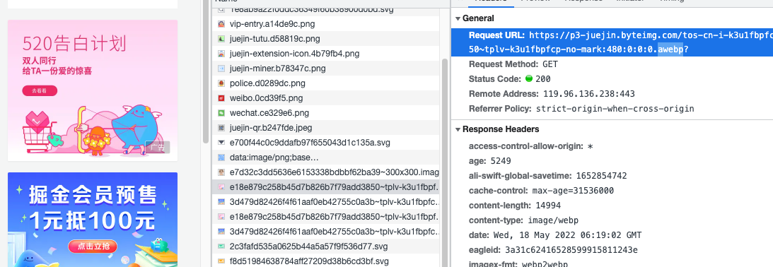Click the Remote Address 119.96.136.238:443 value
This screenshot has height=267, width=773.
click(x=589, y=94)
